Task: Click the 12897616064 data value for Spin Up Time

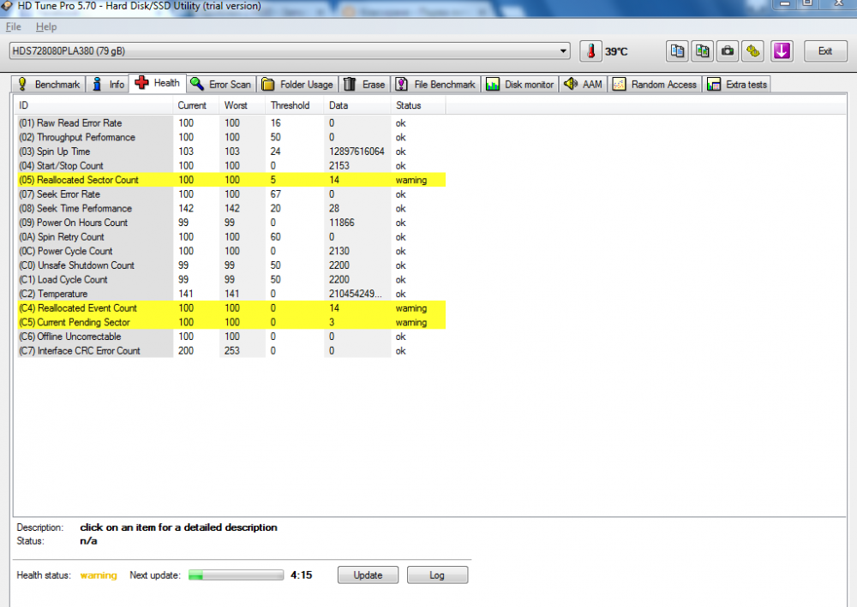Action: [x=357, y=152]
